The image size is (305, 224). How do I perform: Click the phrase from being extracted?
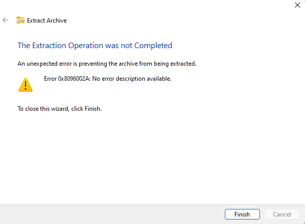coord(172,64)
